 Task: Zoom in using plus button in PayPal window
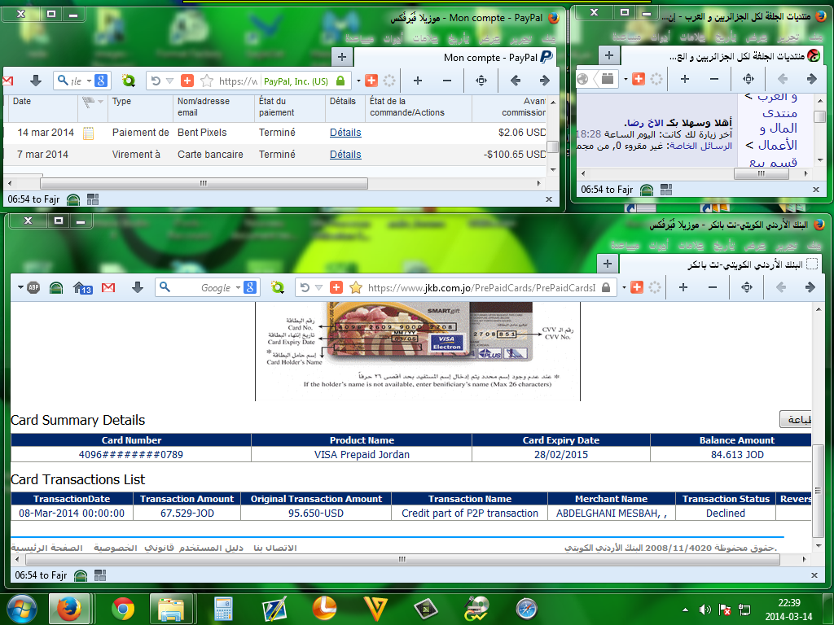[418, 81]
